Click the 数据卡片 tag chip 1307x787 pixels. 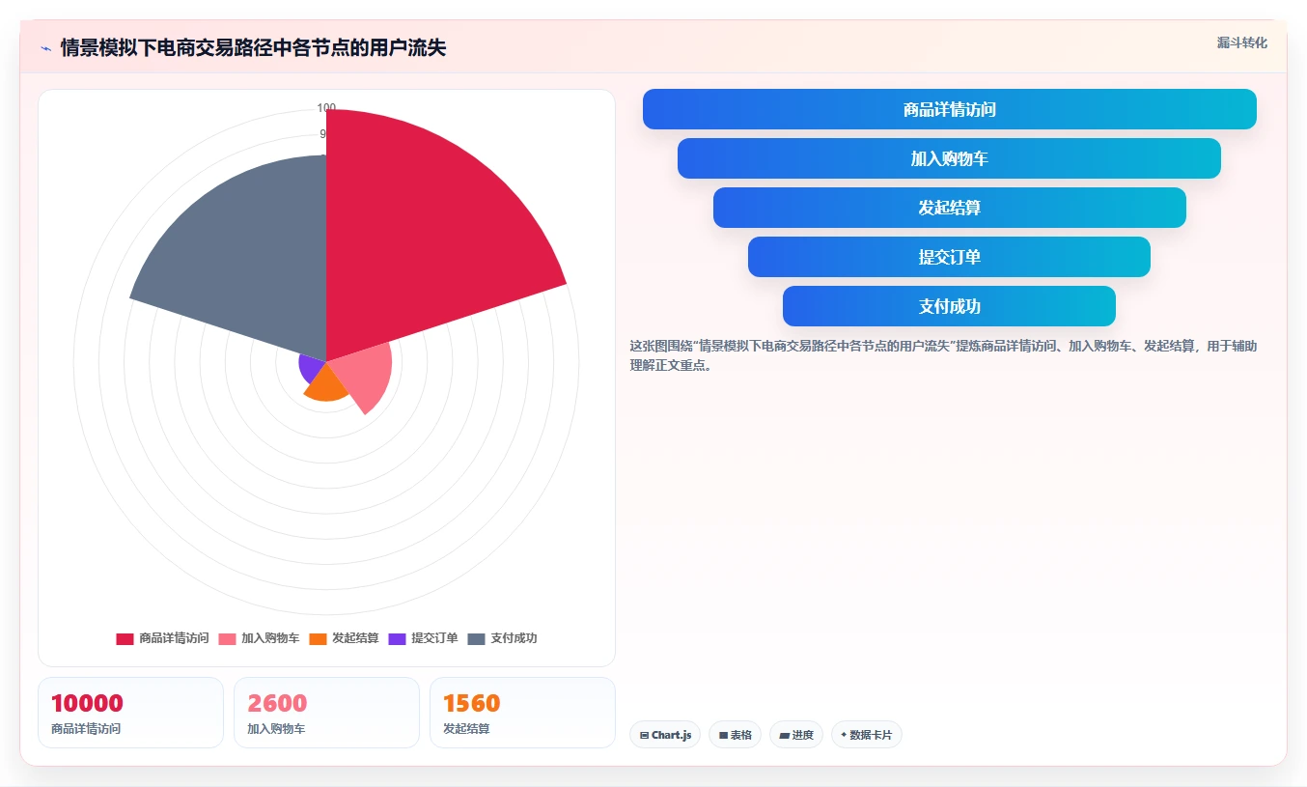[x=867, y=735]
